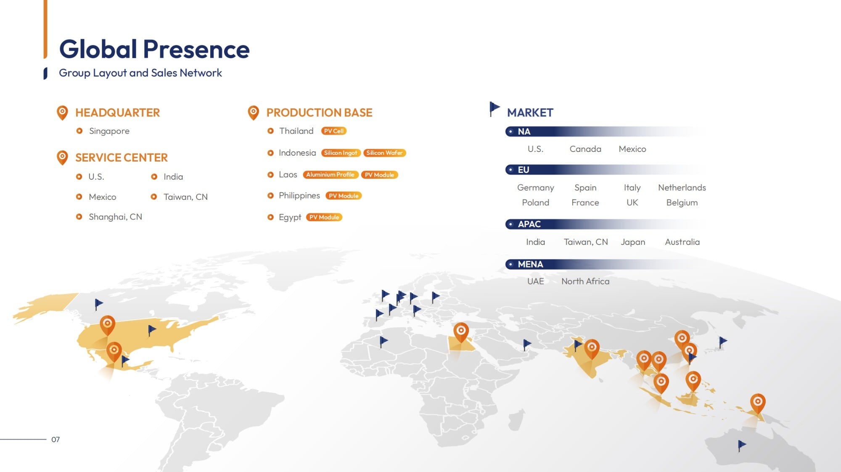Click the Headquarter location pin icon
841x472 pixels.
pyautogui.click(x=62, y=112)
